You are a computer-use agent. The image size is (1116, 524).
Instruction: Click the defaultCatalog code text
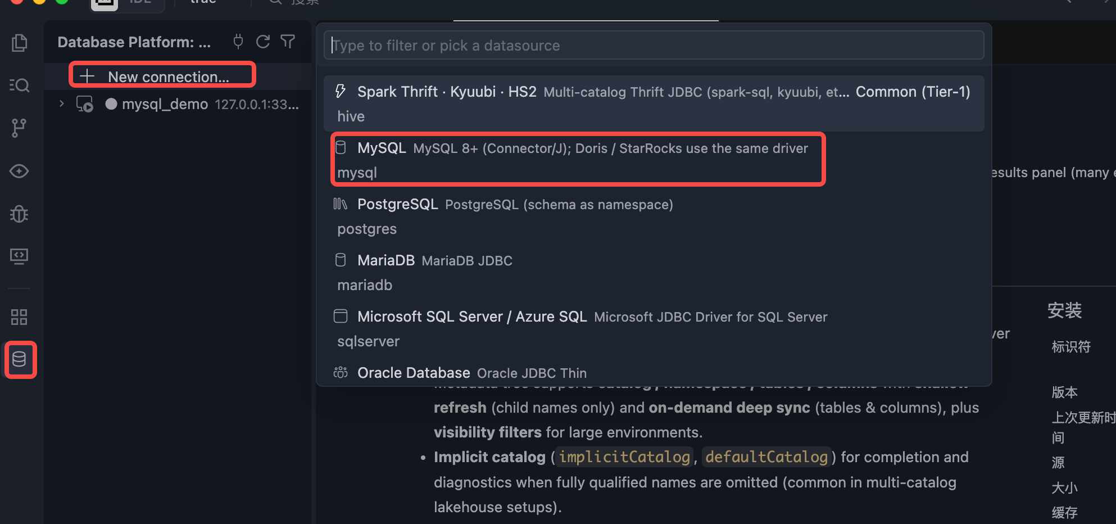(766, 457)
